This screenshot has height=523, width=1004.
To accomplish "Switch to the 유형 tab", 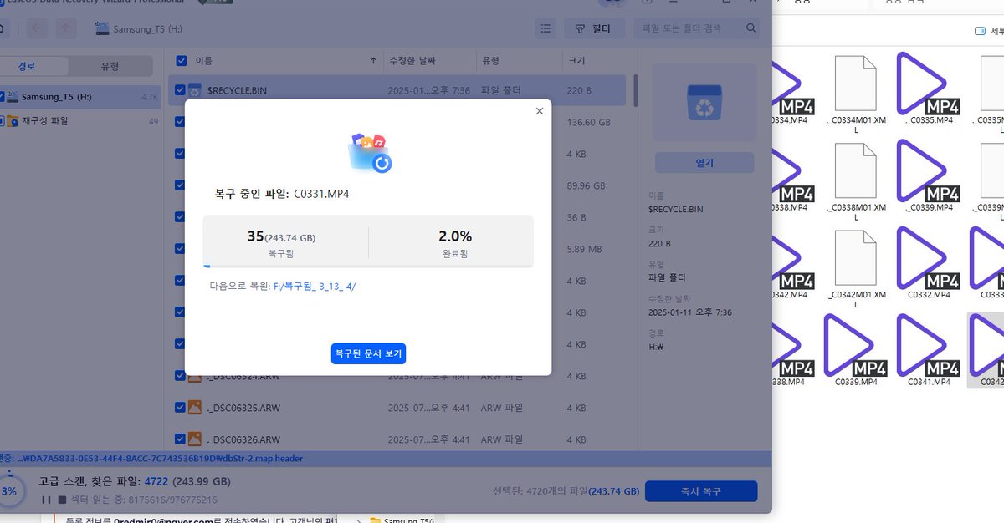I will (110, 67).
